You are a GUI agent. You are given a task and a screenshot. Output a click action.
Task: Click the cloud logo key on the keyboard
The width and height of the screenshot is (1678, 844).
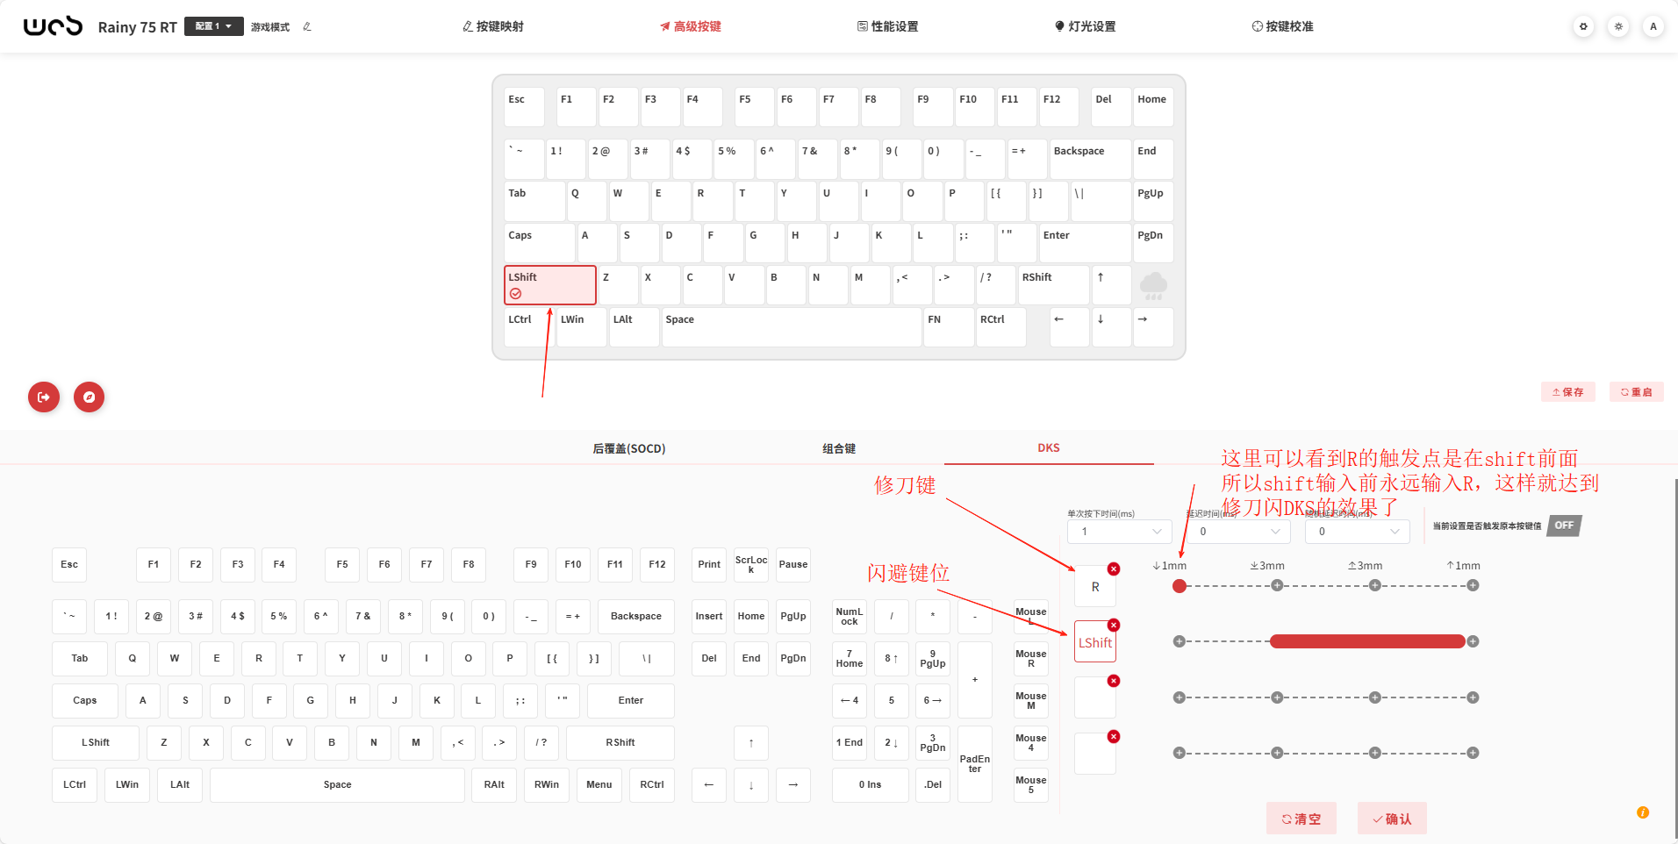pos(1152,285)
